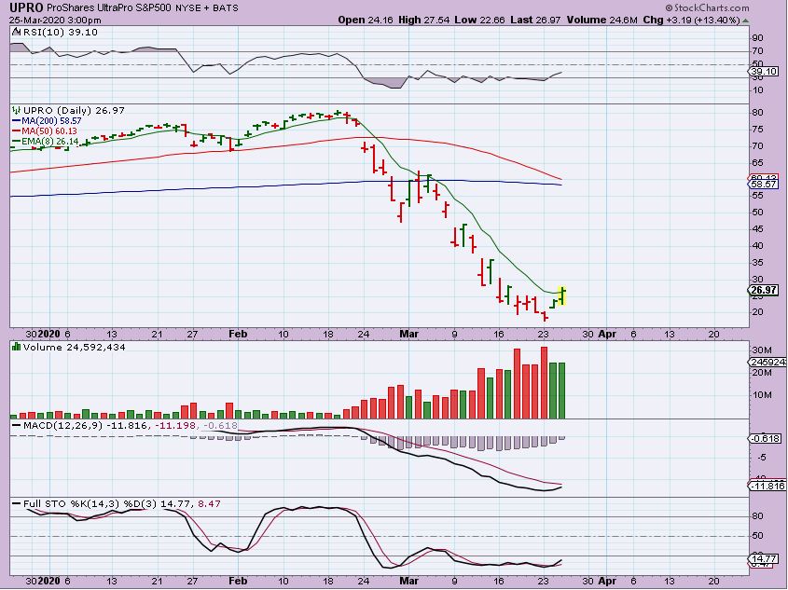Click the Volume 24,592,434 panel label
Screen dimensions: 788x590
pyautogui.click(x=75, y=347)
